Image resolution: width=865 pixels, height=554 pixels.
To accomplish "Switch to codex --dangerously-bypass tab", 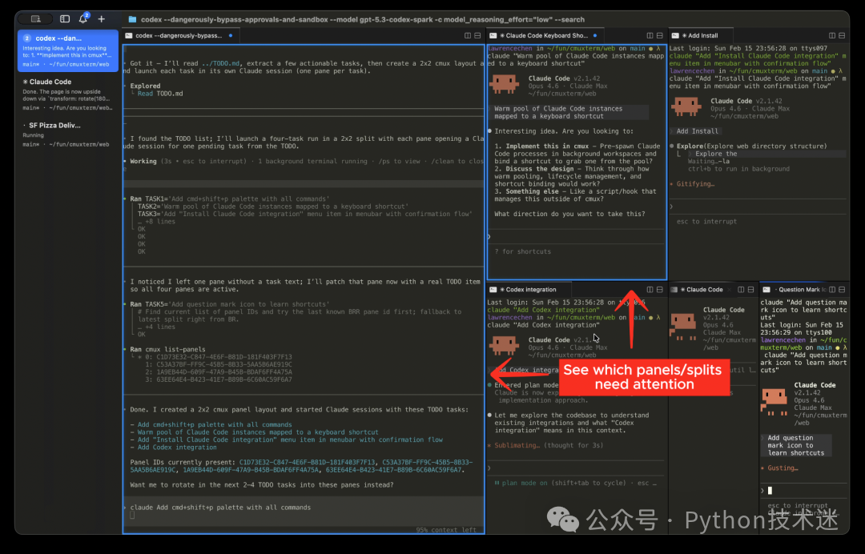I will (x=180, y=35).
